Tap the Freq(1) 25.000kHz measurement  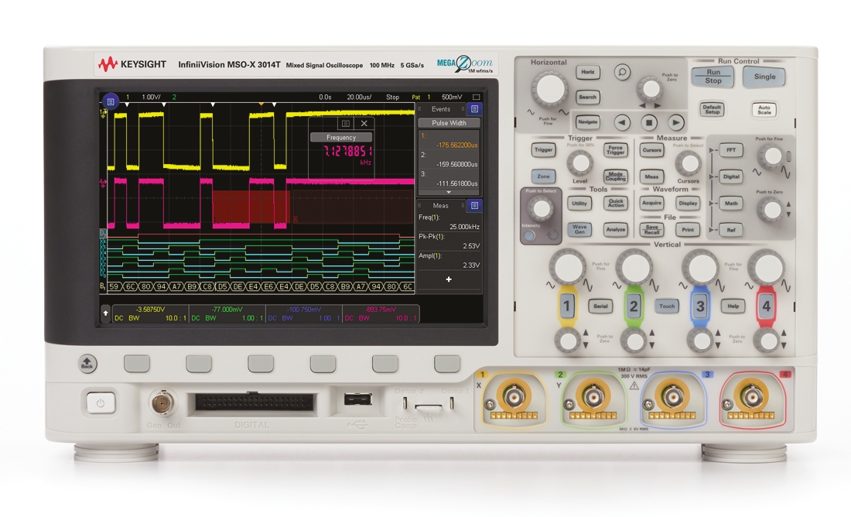449,221
